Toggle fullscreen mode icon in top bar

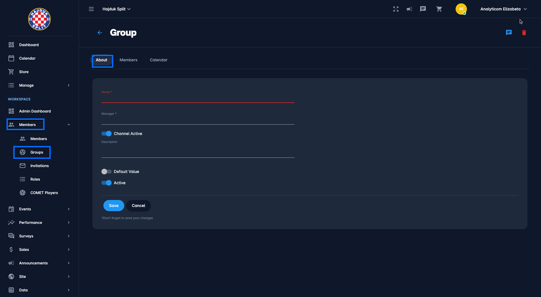pos(396,9)
